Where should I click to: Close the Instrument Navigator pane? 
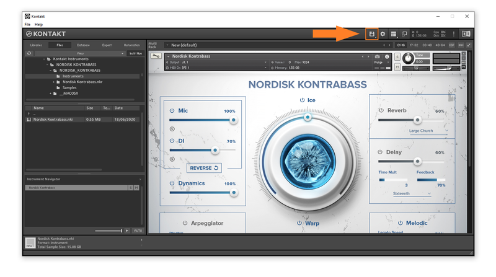click(x=141, y=179)
